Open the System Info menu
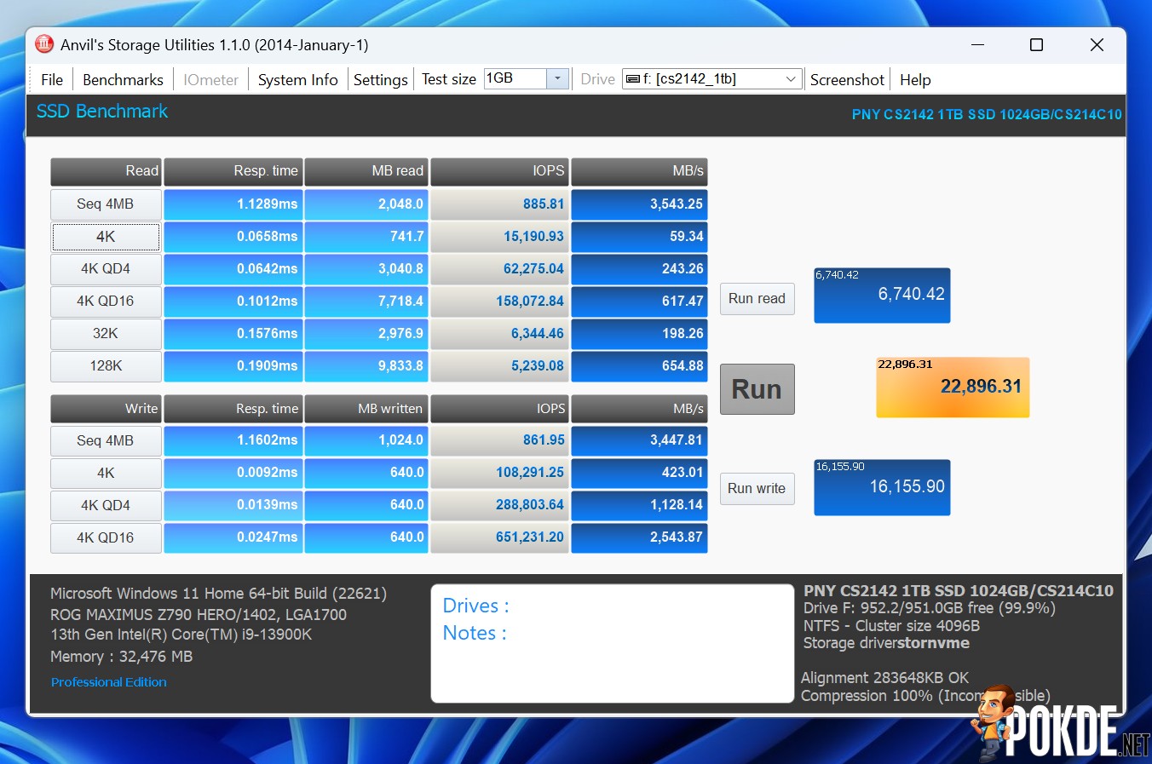 [297, 79]
